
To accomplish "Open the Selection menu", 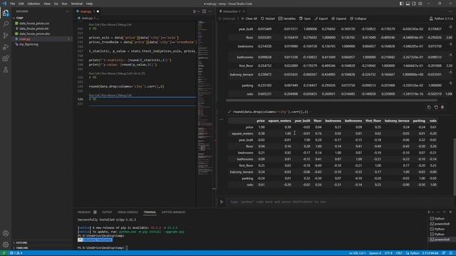I will coord(33,4).
